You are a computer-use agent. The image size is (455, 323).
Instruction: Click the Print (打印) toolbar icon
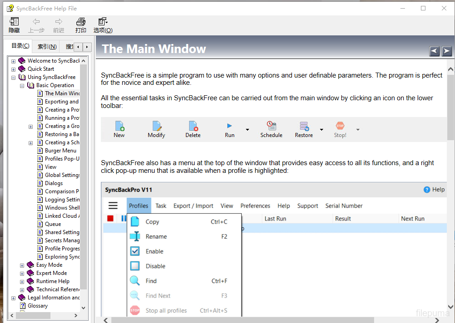click(80, 21)
